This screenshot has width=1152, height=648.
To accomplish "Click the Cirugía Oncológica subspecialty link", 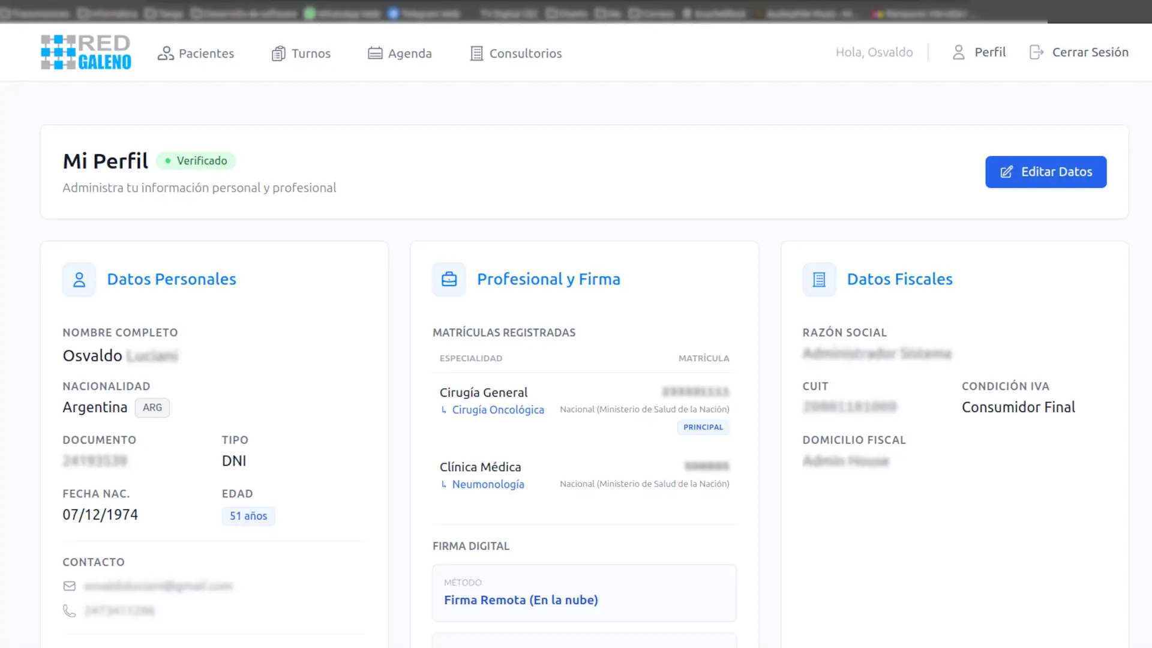I will 497,410.
